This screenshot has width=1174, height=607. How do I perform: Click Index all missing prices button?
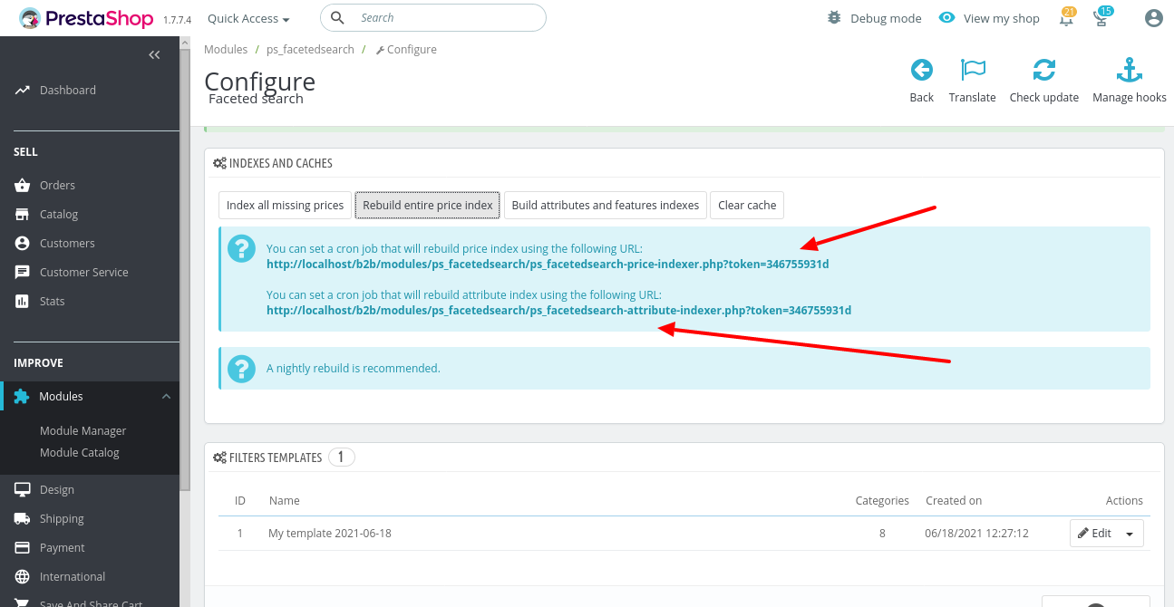click(x=285, y=205)
